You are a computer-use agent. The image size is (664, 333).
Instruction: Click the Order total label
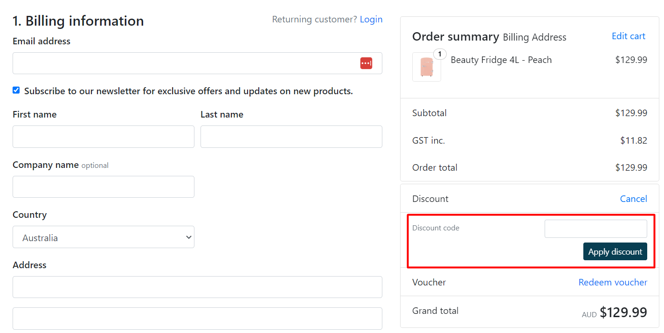click(435, 167)
